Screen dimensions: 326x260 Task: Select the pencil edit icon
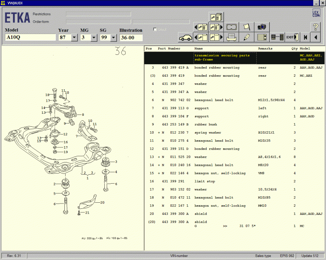click(246, 37)
